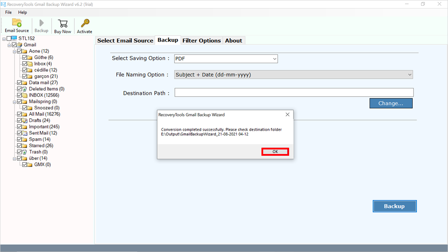
Task: Uncheck the Snoozed (0) checkbox
Action: 24,108
